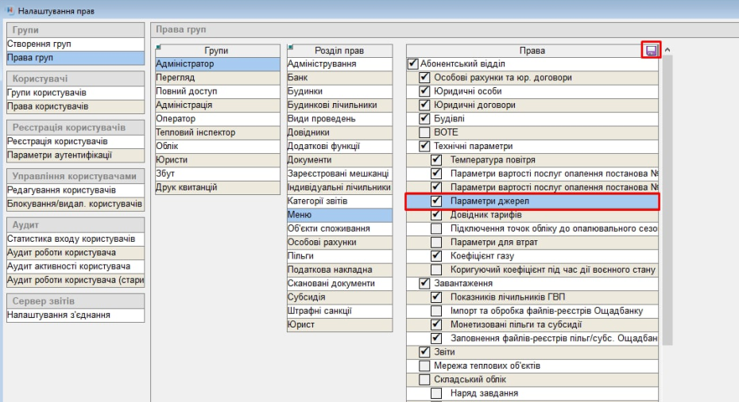Click the save floppy disk icon
The image size is (739, 402).
[x=651, y=51]
